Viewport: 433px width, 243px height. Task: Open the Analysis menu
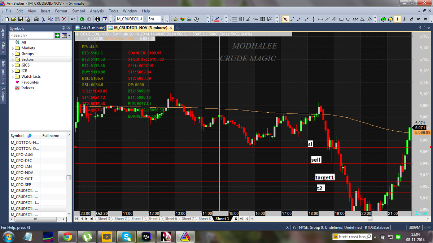(x=97, y=11)
